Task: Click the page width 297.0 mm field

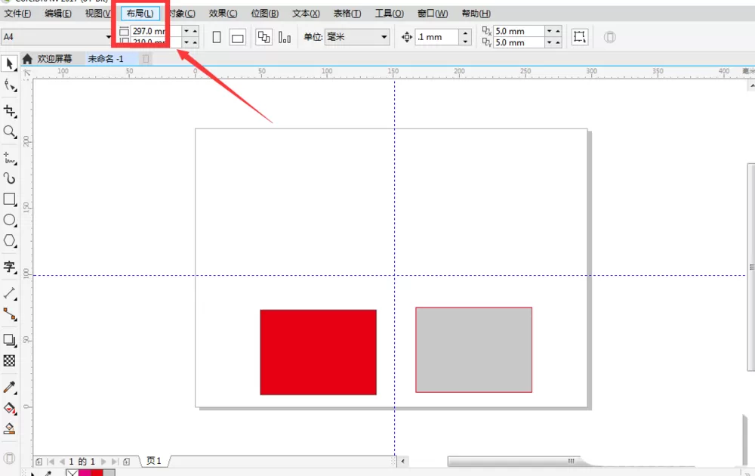Action: pyautogui.click(x=156, y=31)
